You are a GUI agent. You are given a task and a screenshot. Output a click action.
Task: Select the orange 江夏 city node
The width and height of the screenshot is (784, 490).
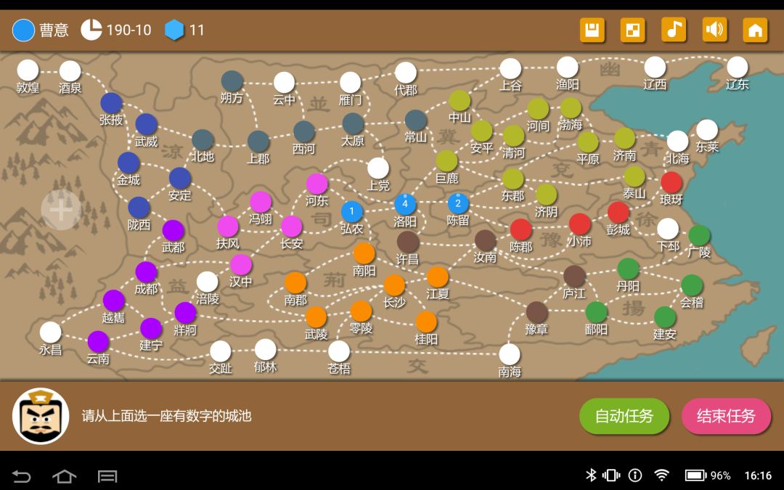click(x=438, y=277)
